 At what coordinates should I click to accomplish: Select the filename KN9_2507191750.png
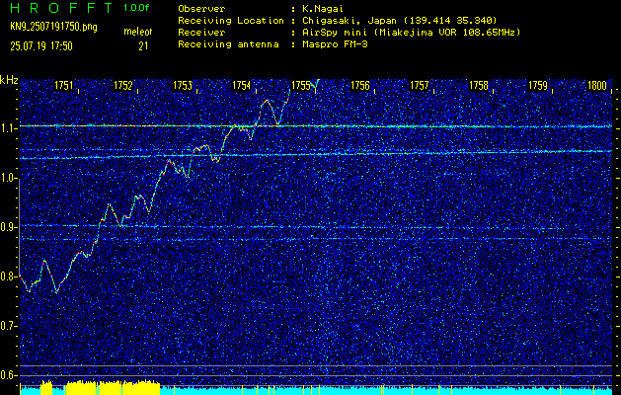53,27
